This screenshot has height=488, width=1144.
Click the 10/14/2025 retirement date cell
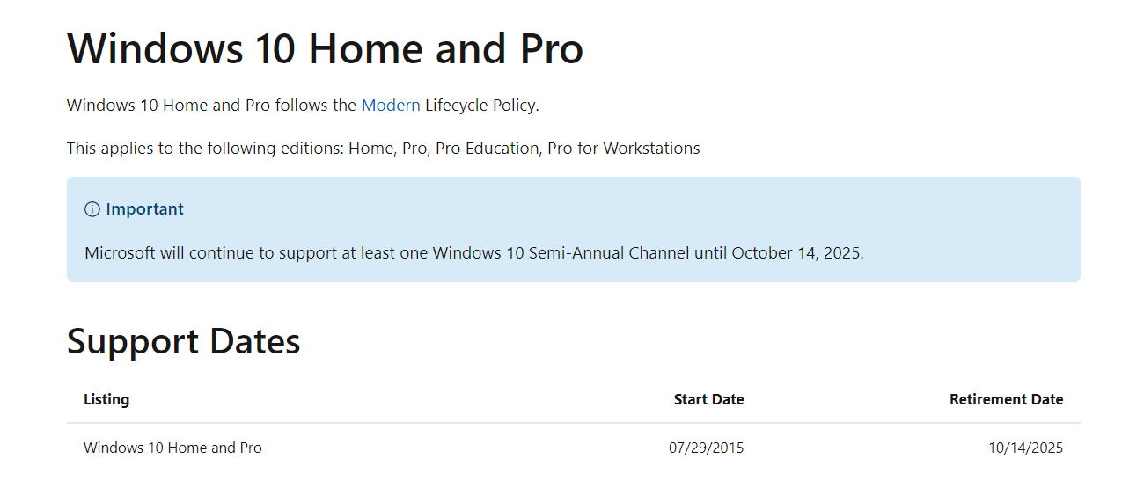tap(1025, 448)
